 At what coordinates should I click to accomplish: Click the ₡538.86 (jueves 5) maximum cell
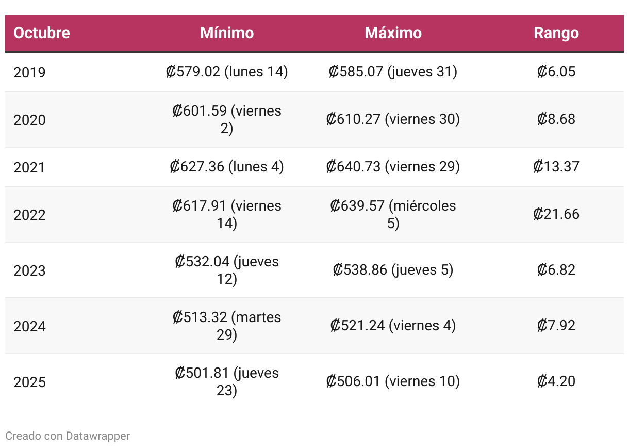pyautogui.click(x=393, y=270)
